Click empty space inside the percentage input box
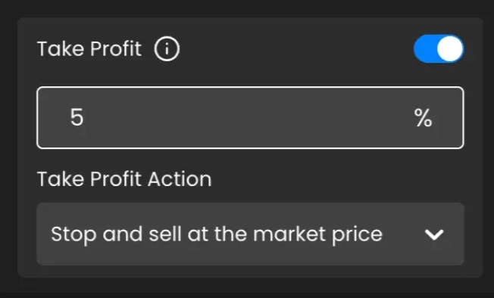The height and width of the screenshot is (298, 494). pyautogui.click(x=245, y=117)
